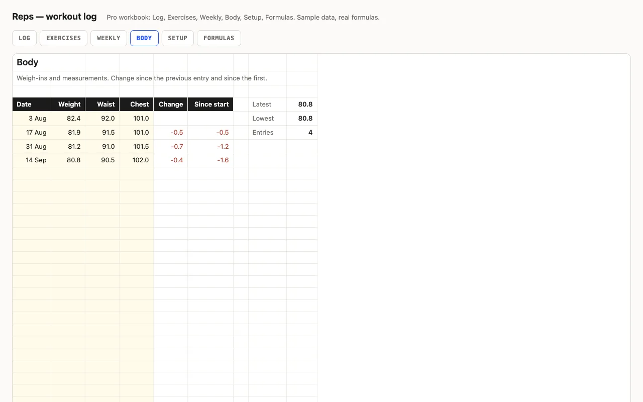Image resolution: width=643 pixels, height=402 pixels.
Task: Select the Lowest weight value
Action: pyautogui.click(x=302, y=119)
